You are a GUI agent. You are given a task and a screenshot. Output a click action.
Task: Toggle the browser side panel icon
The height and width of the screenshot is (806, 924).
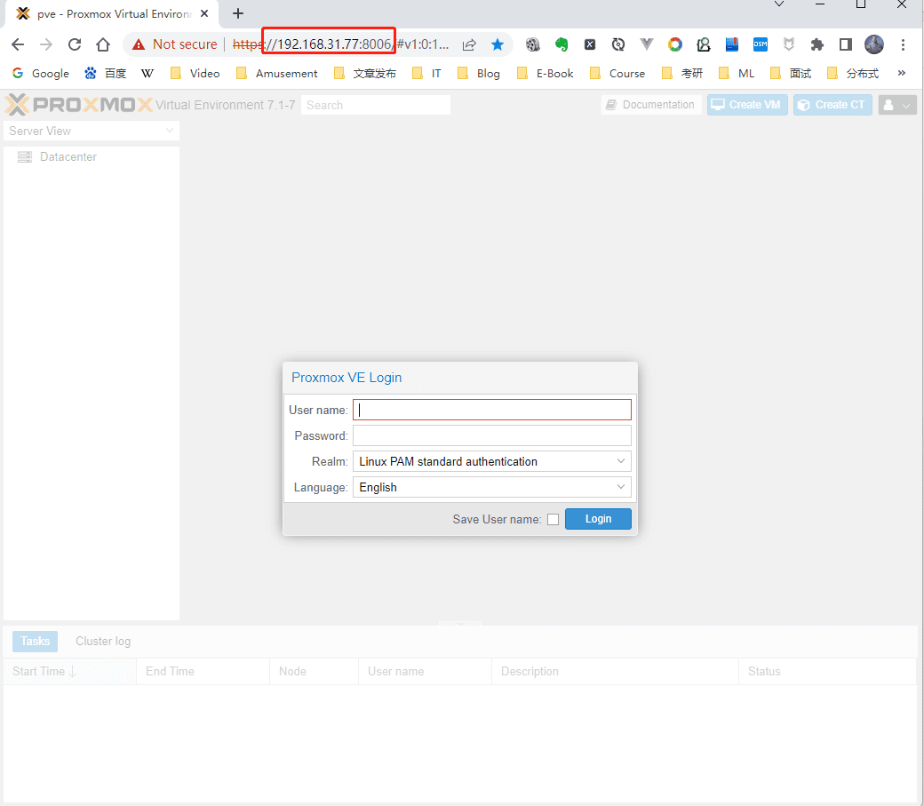(x=846, y=44)
